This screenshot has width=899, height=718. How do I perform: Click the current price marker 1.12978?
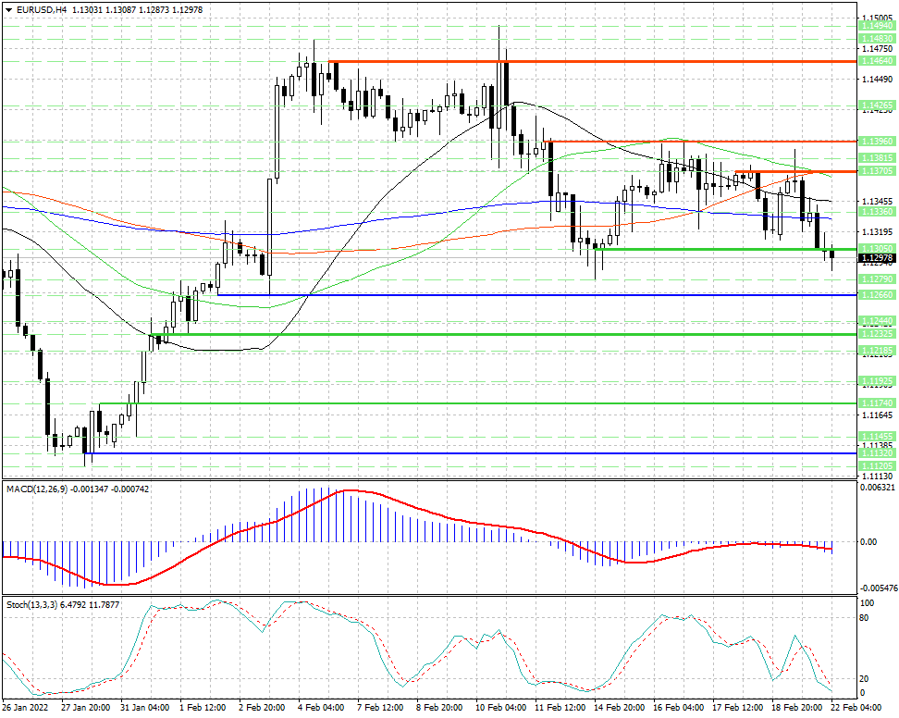[x=877, y=258]
